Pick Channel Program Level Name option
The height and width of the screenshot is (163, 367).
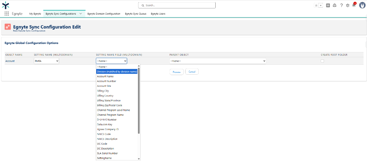point(117,110)
